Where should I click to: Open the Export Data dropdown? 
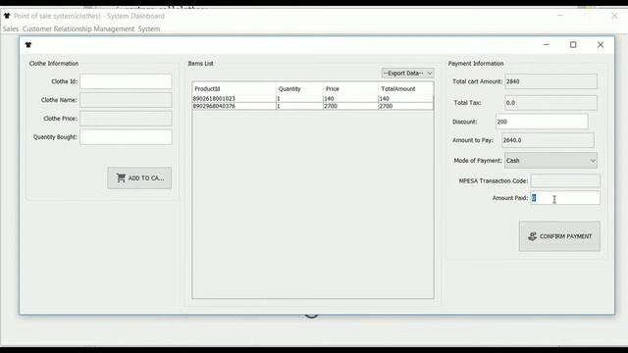pyautogui.click(x=407, y=74)
